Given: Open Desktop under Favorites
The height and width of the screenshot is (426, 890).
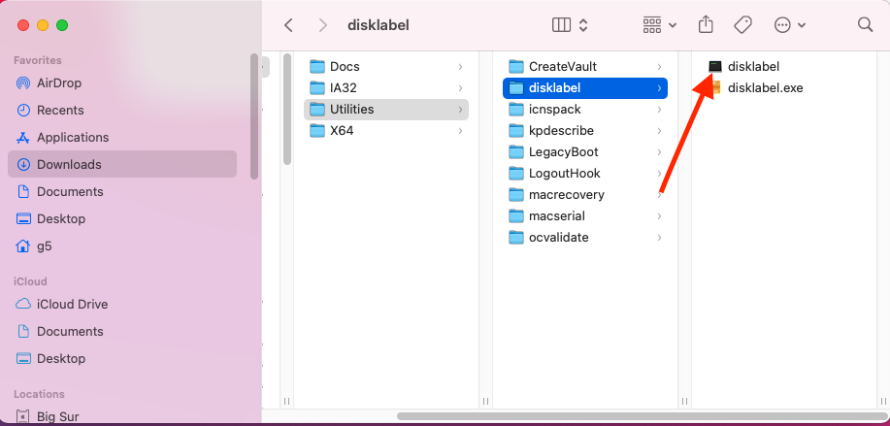Looking at the screenshot, I should click(122, 219).
